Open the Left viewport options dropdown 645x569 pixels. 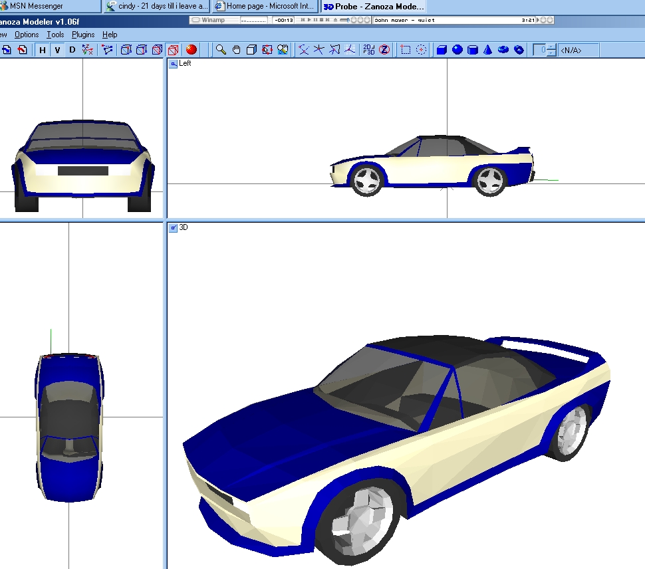tap(173, 64)
